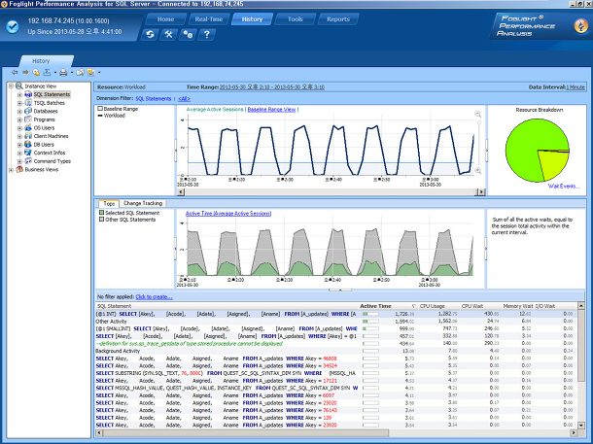Screen dimensions: 593x444
Task: Open help with the question mark icon
Action: click(206, 35)
